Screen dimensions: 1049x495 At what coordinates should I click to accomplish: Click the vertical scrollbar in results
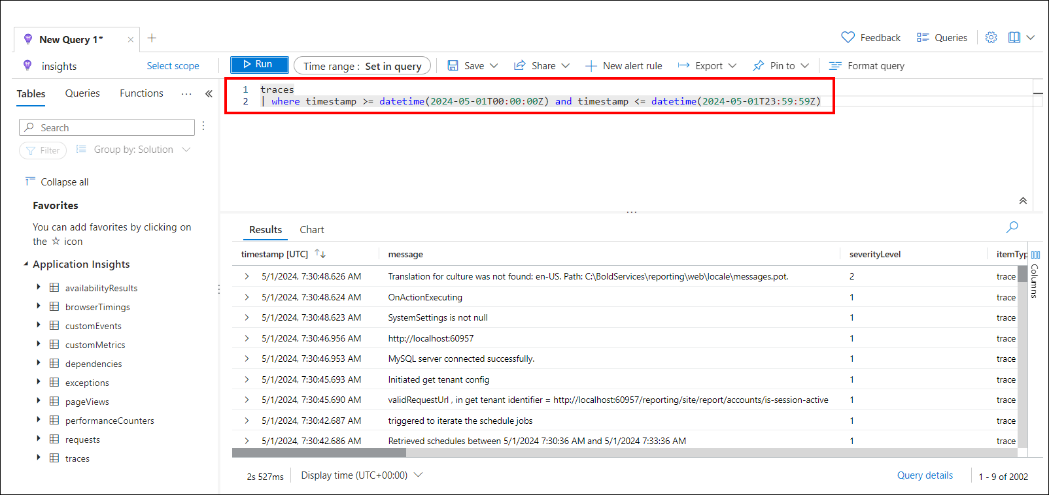(1022, 274)
